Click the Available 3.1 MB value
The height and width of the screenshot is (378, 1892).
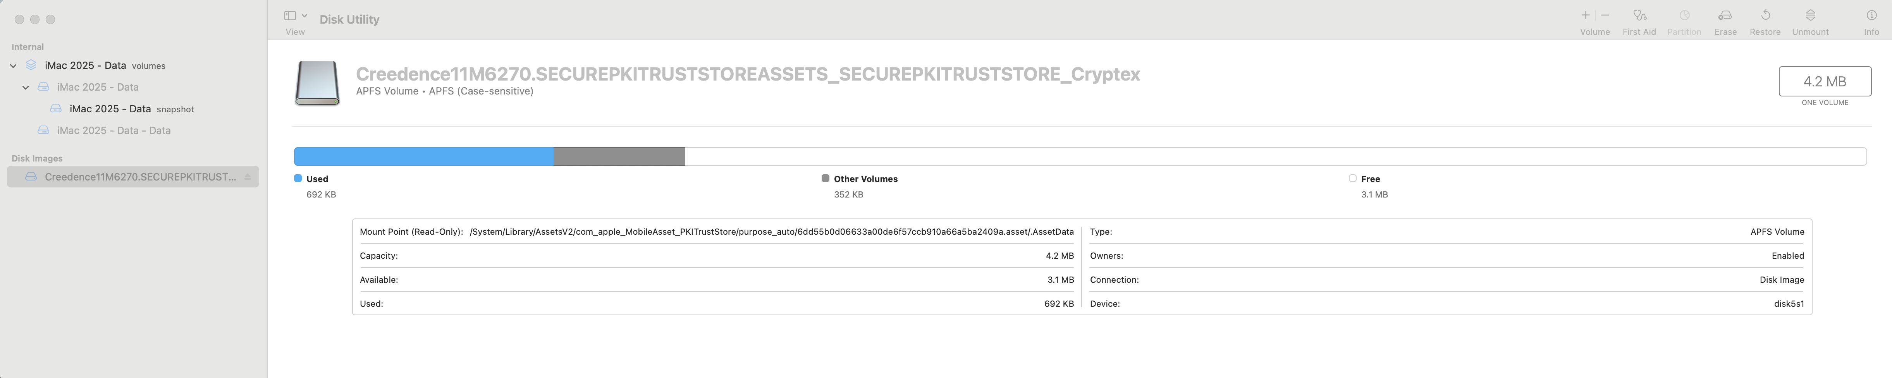(1061, 280)
